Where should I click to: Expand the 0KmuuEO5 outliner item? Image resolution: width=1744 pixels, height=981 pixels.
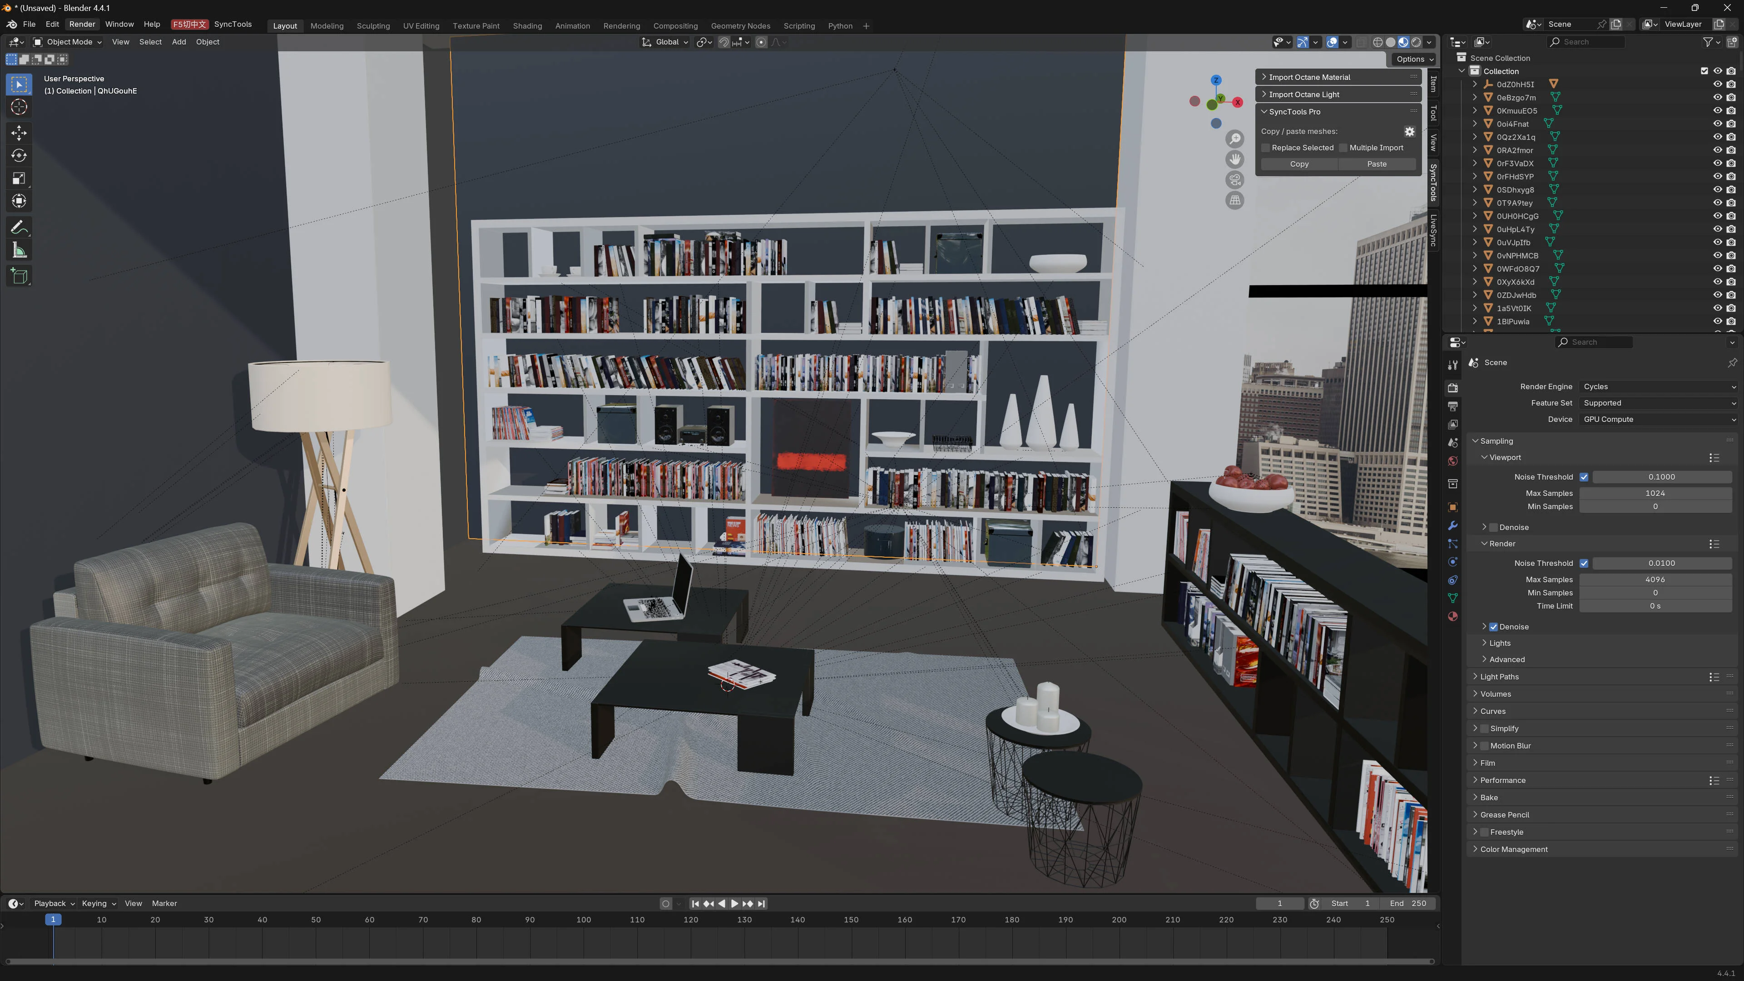(1475, 111)
